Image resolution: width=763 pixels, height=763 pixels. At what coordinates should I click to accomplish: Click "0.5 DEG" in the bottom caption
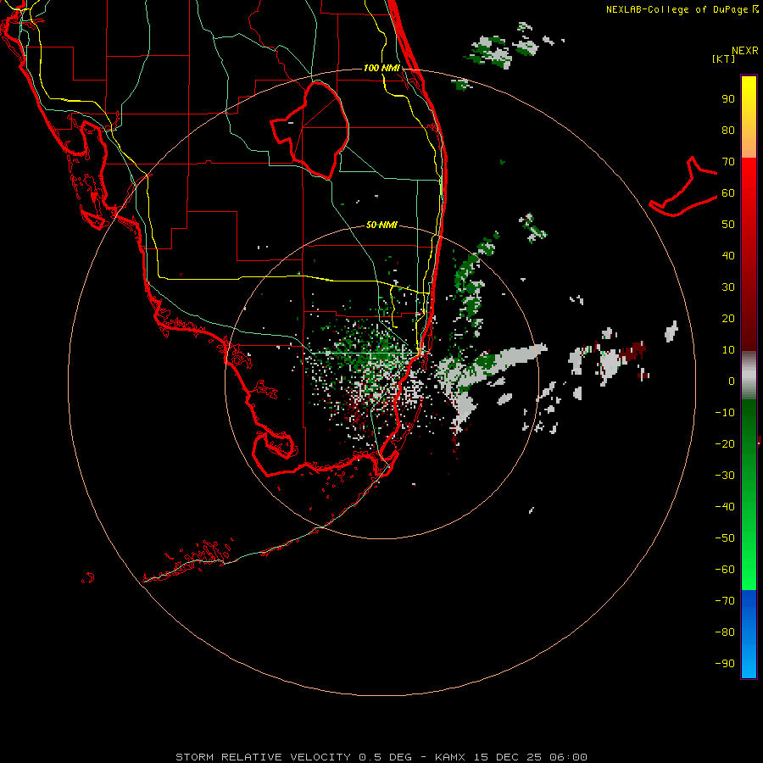(x=386, y=757)
